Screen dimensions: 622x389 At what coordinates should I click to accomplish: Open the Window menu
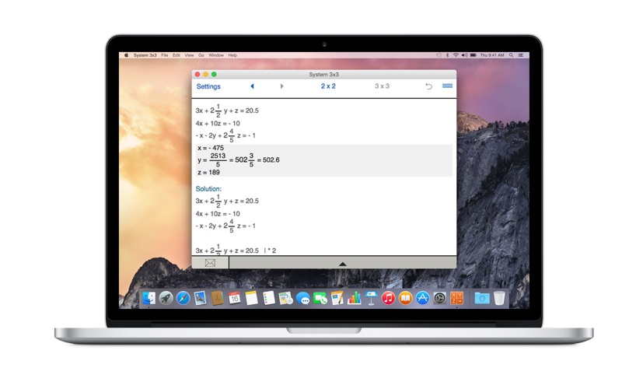(216, 55)
